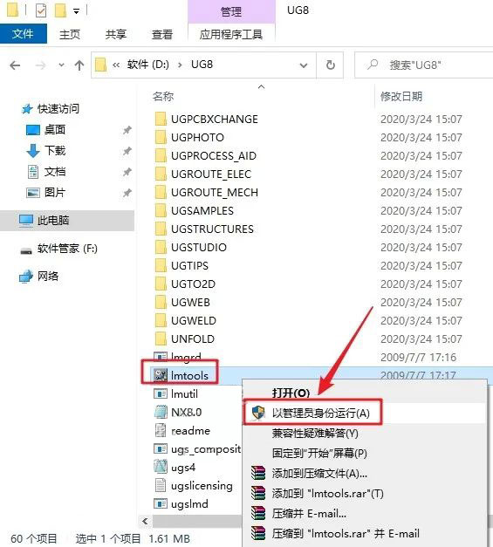Click the pin icon next to 文档
Viewport: 493px width, 547px height.
point(127,172)
